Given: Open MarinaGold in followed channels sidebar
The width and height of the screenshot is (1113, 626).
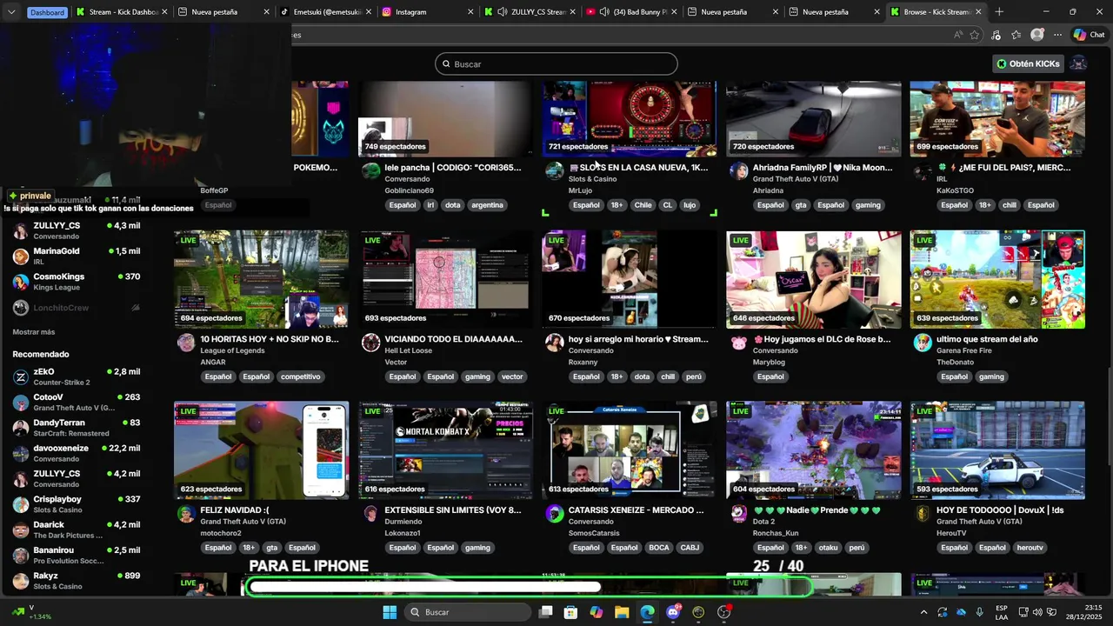Looking at the screenshot, I should pyautogui.click(x=77, y=256).
